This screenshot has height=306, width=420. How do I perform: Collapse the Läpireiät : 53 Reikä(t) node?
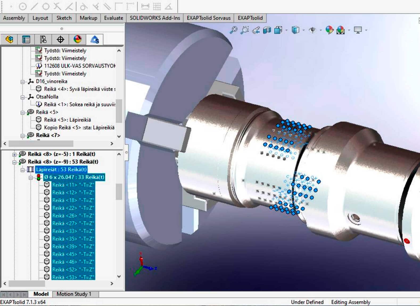click(23, 170)
